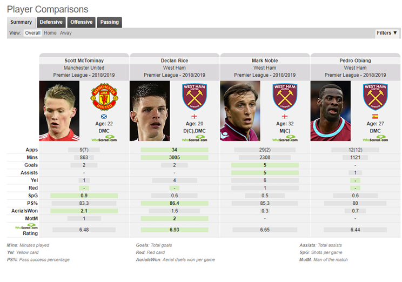The width and height of the screenshot is (402, 282).
Task: Switch view to Away matches
Action: tap(65, 33)
